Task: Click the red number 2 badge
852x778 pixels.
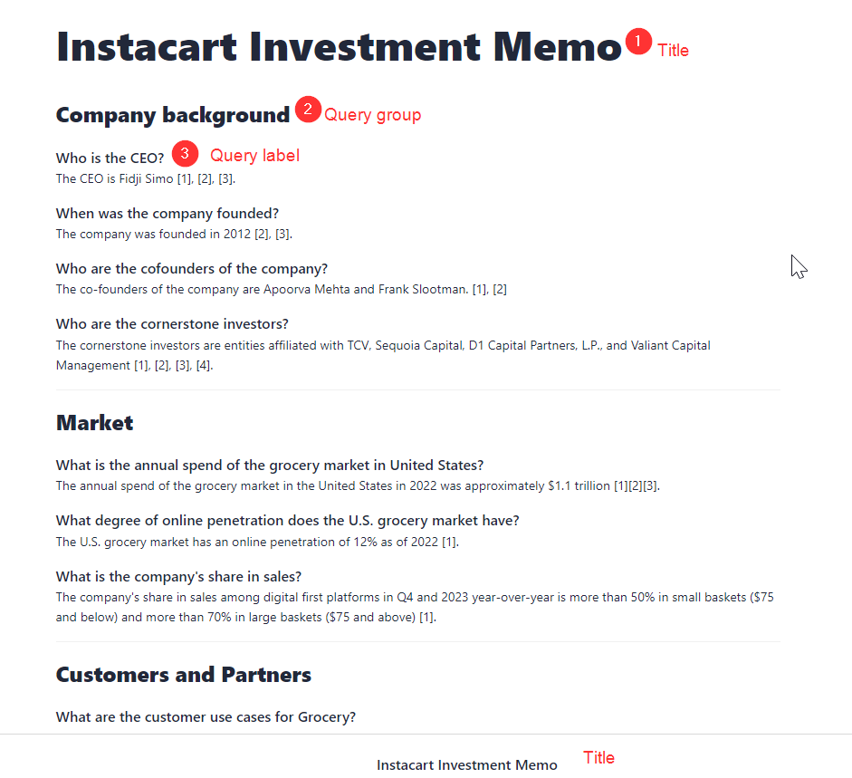Action: (x=308, y=110)
